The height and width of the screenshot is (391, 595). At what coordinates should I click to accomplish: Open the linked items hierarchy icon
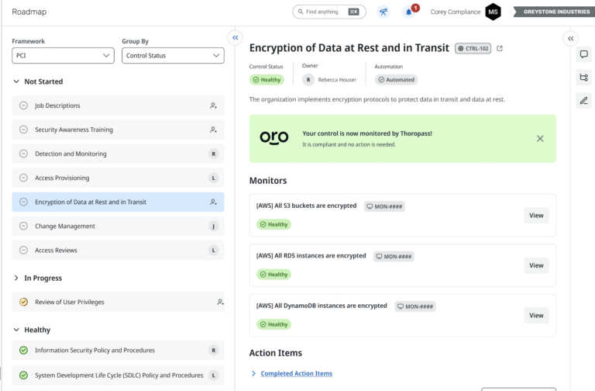[583, 77]
